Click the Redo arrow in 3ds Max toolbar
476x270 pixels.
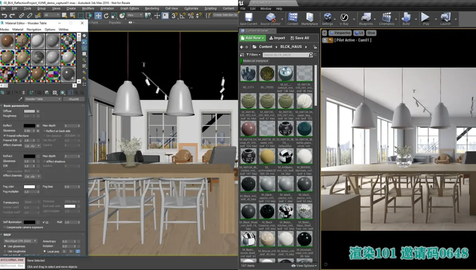[x=12, y=15]
